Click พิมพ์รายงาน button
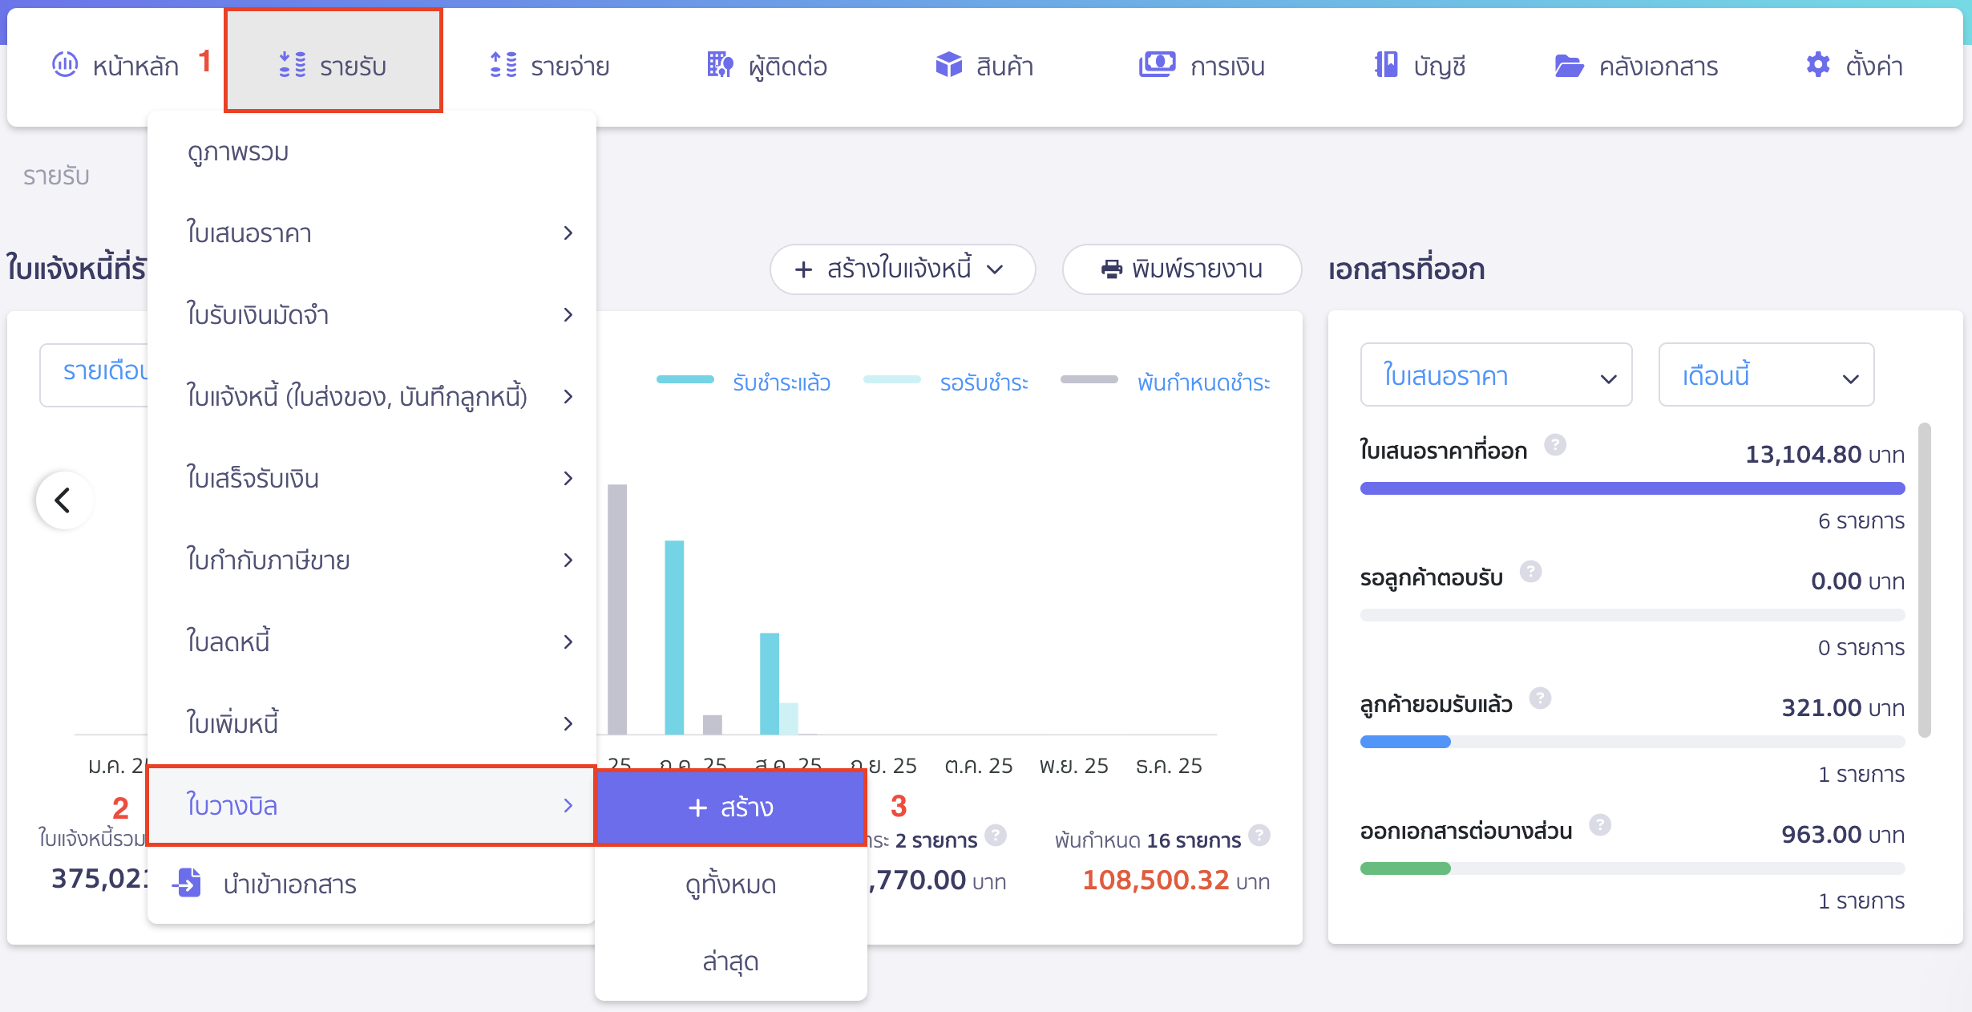Screen dimensions: 1972x1012 [1182, 269]
